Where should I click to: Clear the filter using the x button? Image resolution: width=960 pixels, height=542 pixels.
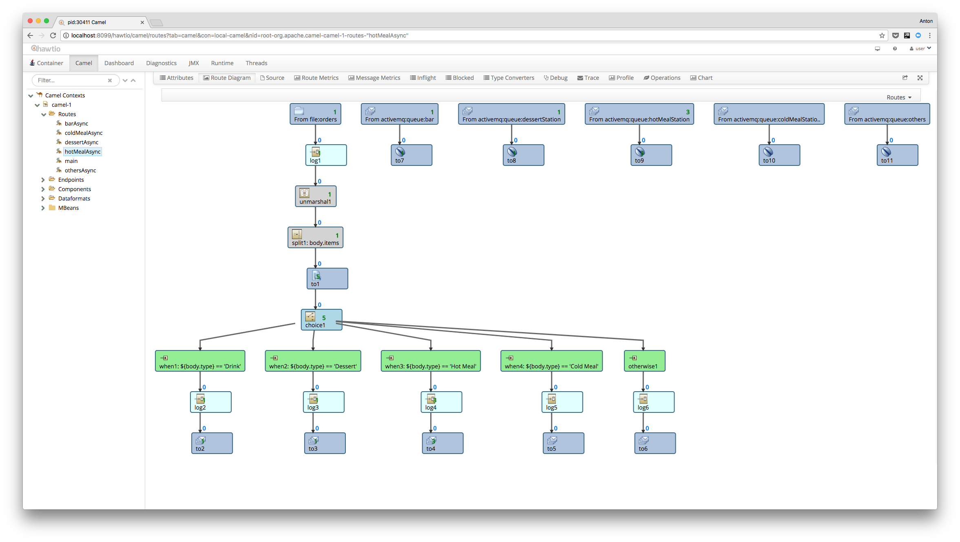coord(110,80)
